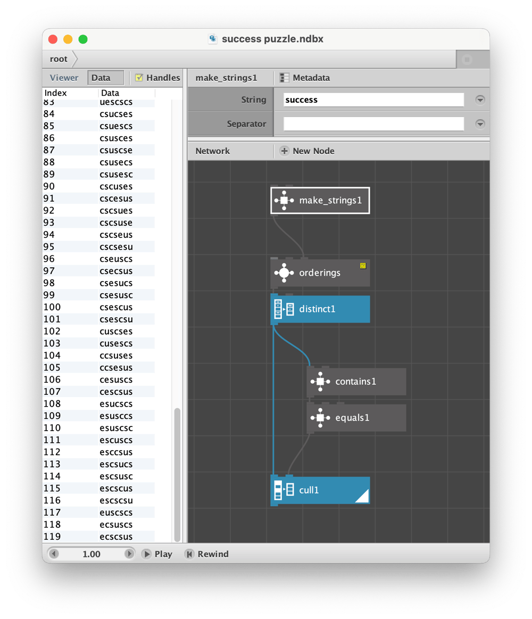This screenshot has height=619, width=532.
Task: Click the distinct1 node list icon
Action: pos(284,309)
